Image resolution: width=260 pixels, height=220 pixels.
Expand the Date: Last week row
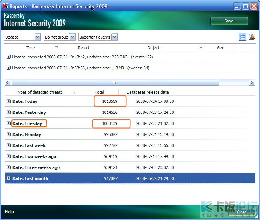[8, 145]
